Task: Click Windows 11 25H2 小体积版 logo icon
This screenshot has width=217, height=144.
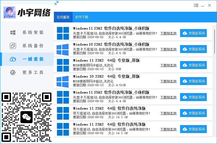Action: pyautogui.click(x=63, y=97)
